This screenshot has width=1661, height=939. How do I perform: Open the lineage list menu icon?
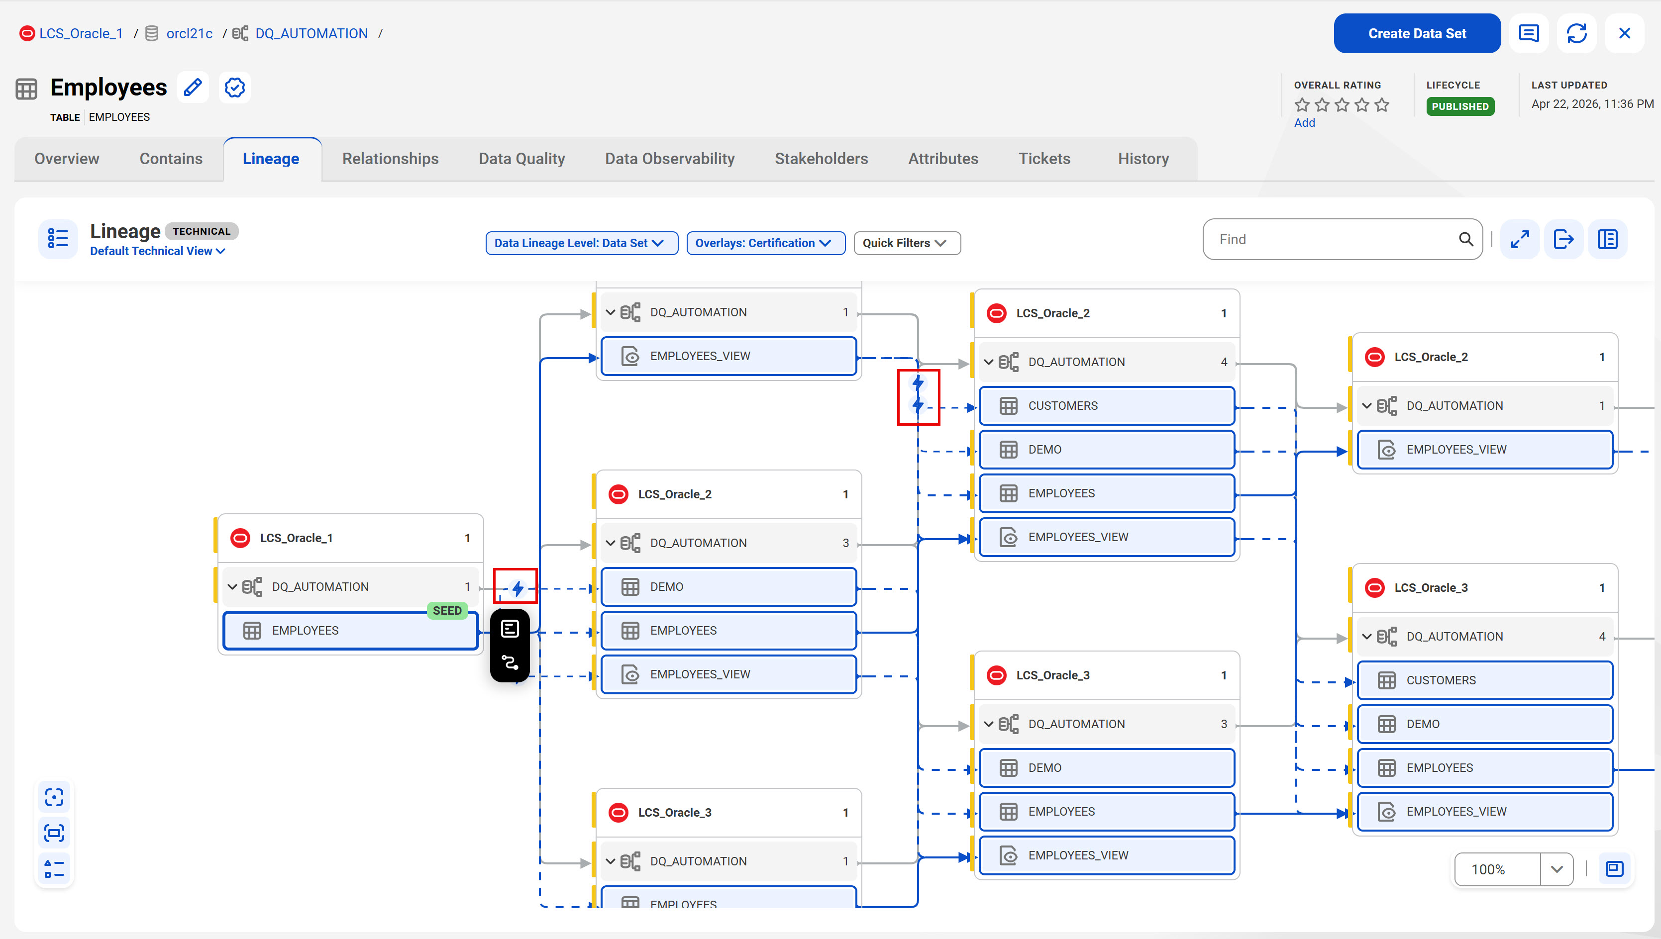[x=58, y=239]
